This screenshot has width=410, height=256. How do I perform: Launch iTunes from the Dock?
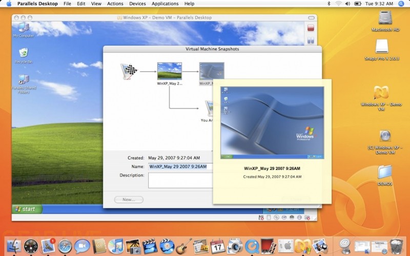116,246
